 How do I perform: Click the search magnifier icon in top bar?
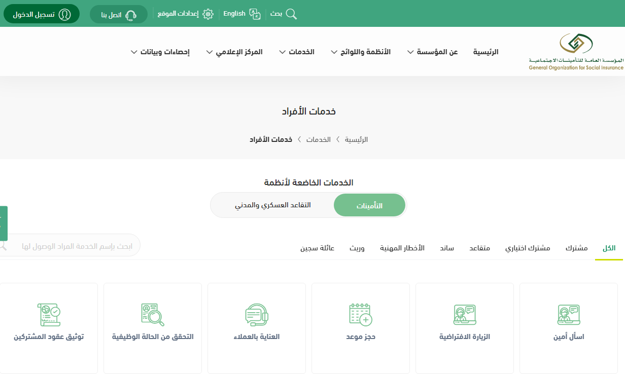point(291,14)
